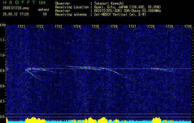Click the 1726 time axis marker

tap(114, 26)
